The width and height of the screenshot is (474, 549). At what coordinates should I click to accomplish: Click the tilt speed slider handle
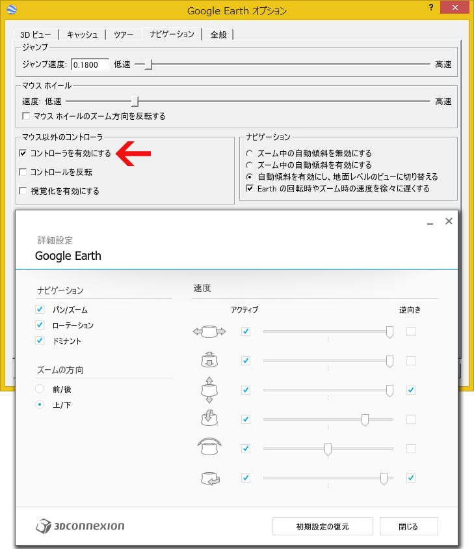pos(365,420)
